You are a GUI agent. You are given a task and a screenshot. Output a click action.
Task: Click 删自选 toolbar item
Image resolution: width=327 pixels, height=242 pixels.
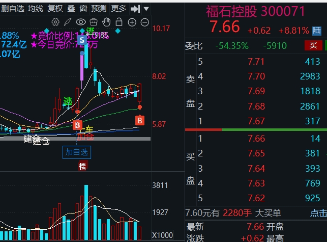[13, 9]
